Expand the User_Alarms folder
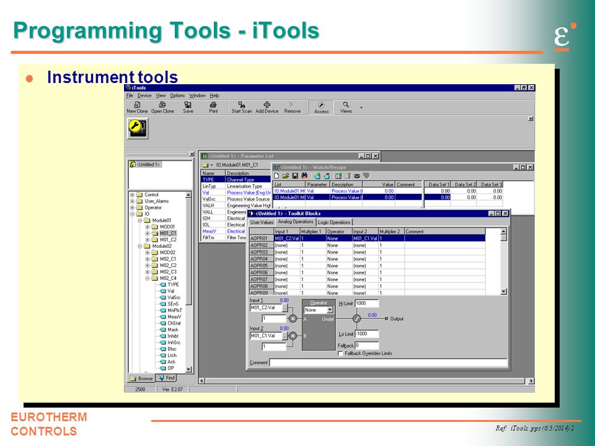Viewport: 595px width, 446px height. click(x=132, y=201)
